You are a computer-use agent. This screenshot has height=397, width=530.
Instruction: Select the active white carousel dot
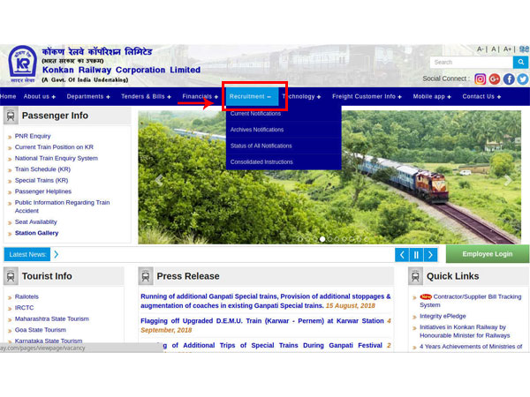point(322,239)
